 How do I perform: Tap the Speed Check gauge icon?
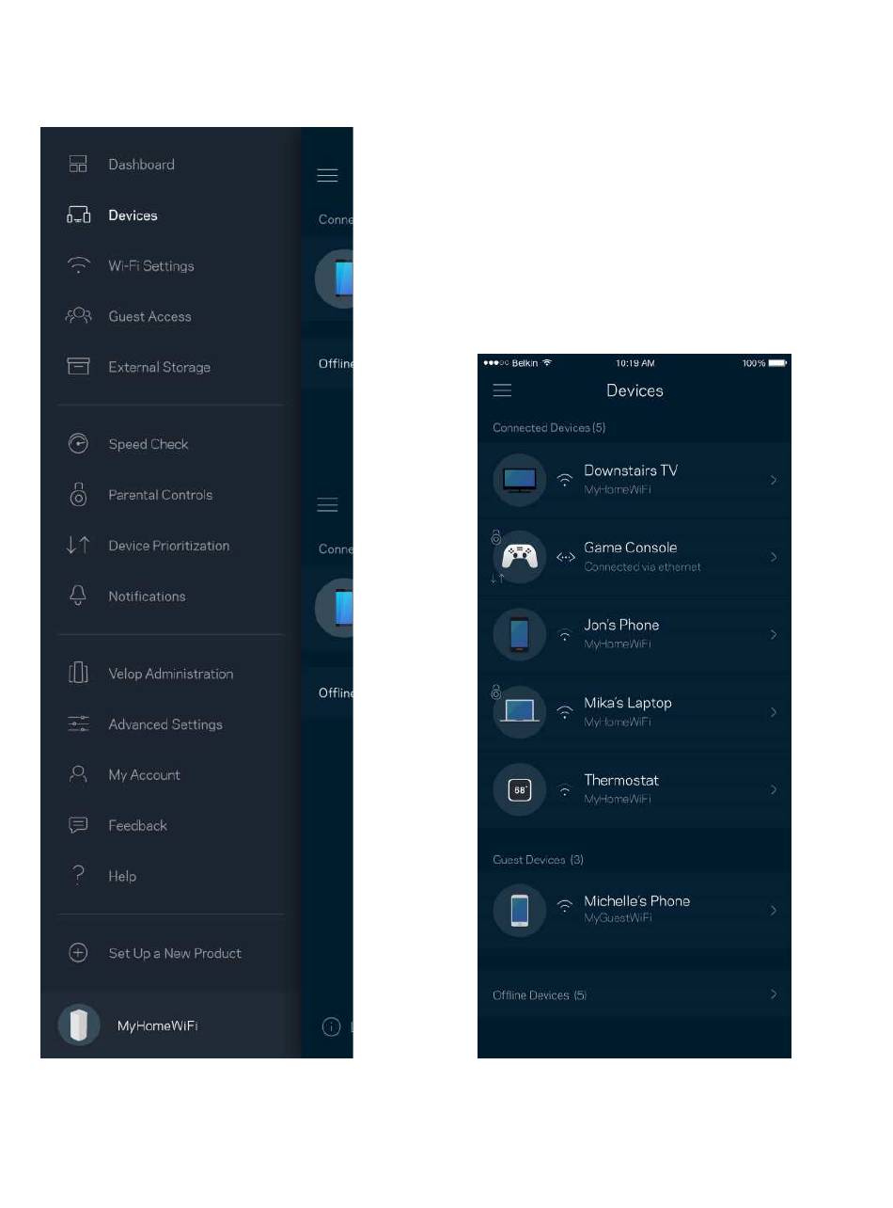(x=78, y=444)
